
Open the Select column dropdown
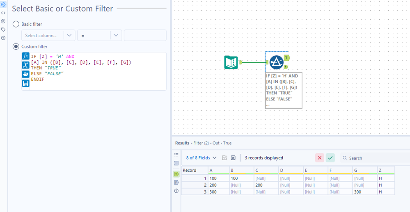48,35
